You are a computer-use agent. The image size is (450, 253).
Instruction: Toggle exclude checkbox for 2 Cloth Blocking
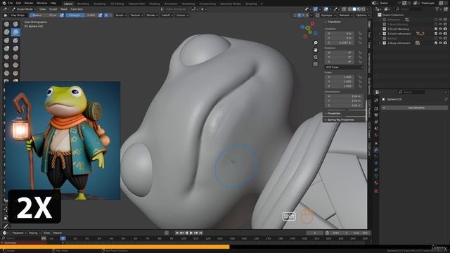[436, 29]
